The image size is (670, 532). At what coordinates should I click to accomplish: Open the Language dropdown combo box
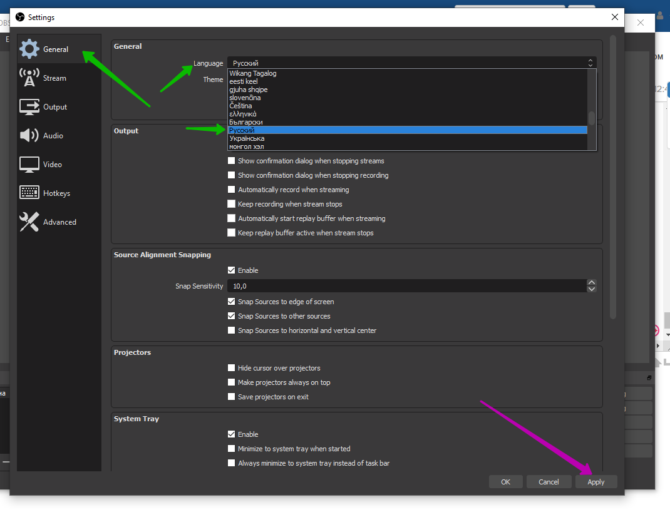click(x=411, y=63)
